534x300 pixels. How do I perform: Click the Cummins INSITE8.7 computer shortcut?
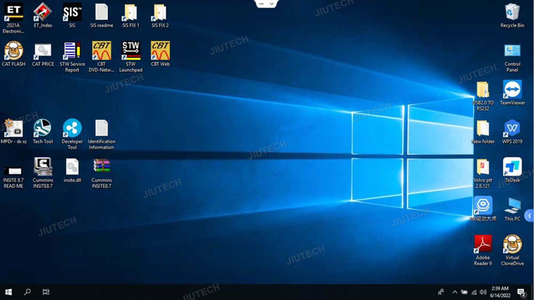click(x=43, y=167)
